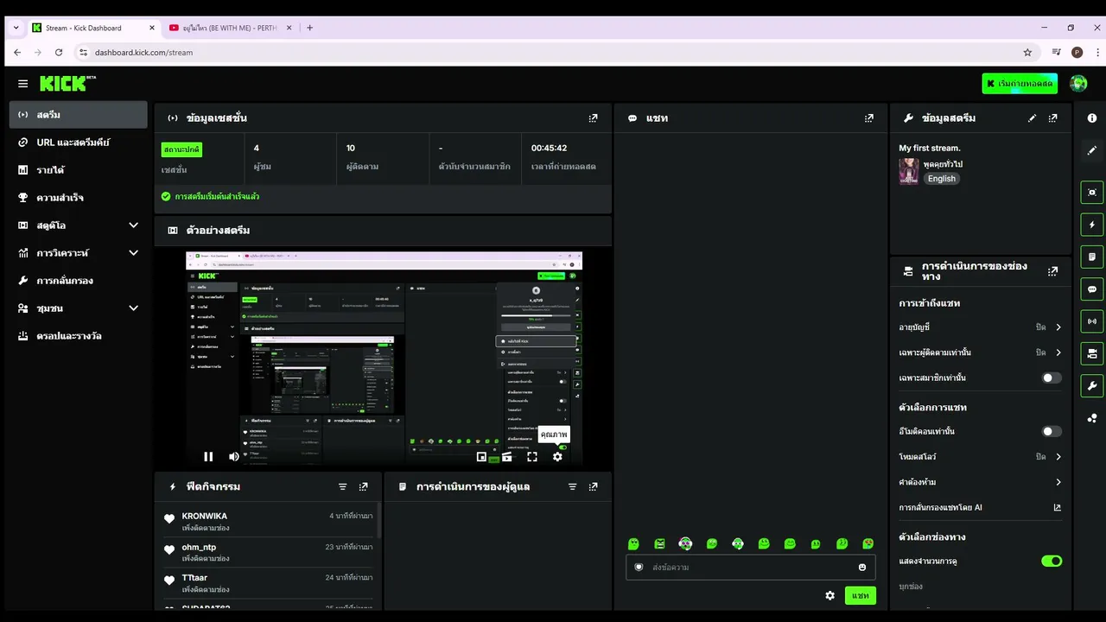
Task: Toggle the chat bubble widget in right rail
Action: click(1092, 289)
